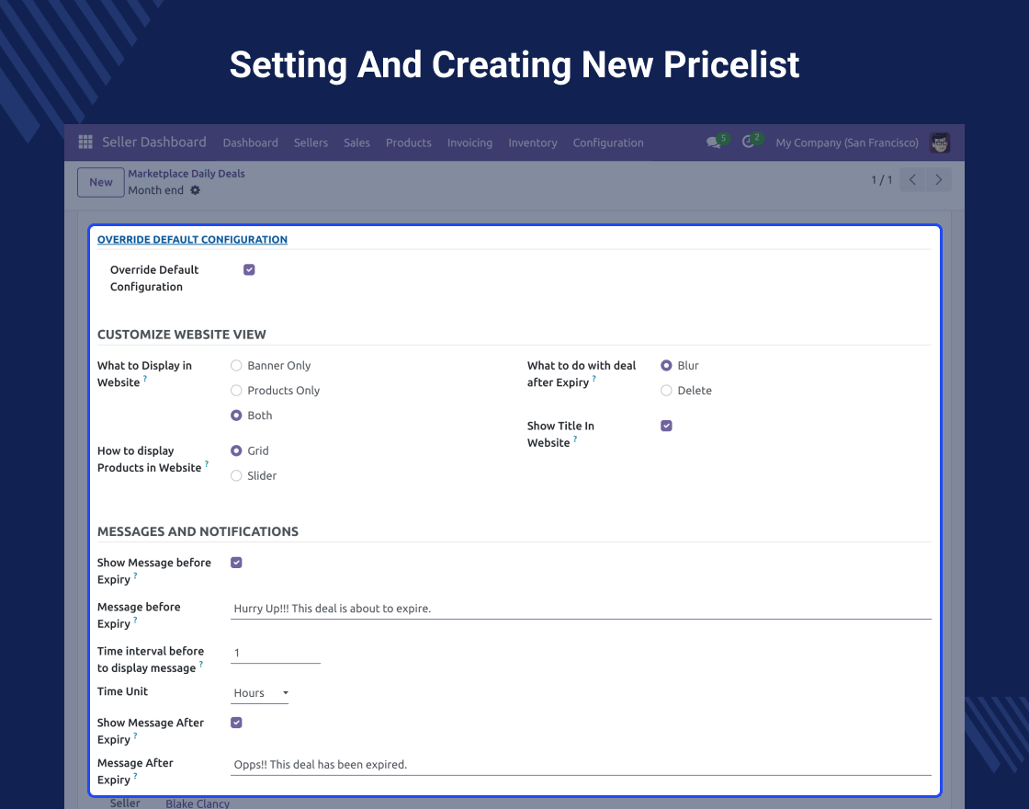Open the user avatar menu

[940, 142]
